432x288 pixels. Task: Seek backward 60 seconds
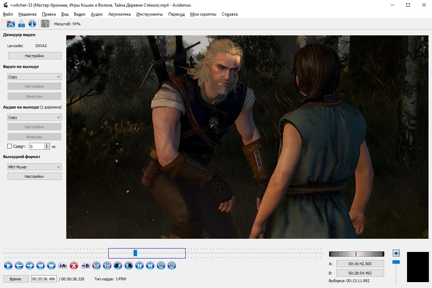161,266
